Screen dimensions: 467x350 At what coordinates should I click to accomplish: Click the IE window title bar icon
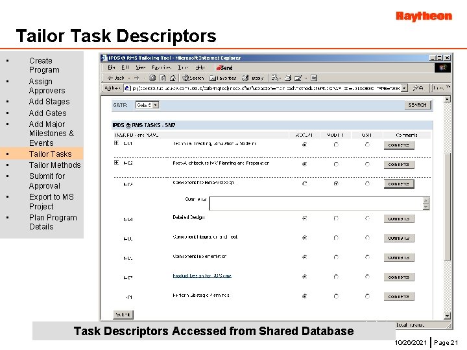[x=104, y=58]
